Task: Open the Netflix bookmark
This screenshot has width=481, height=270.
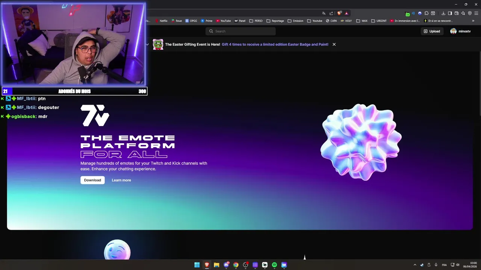Action: tap(161, 21)
